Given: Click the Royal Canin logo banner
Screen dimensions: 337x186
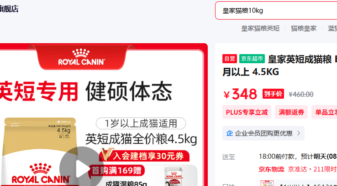Looking at the screenshot, I should point(81,57).
